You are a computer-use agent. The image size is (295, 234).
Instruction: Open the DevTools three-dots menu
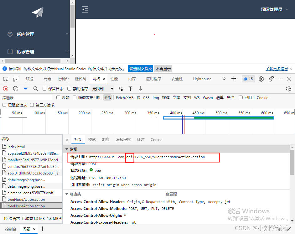click(x=281, y=79)
